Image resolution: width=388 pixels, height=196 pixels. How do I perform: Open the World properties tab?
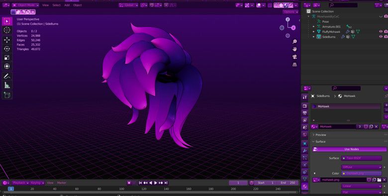coord(305,135)
